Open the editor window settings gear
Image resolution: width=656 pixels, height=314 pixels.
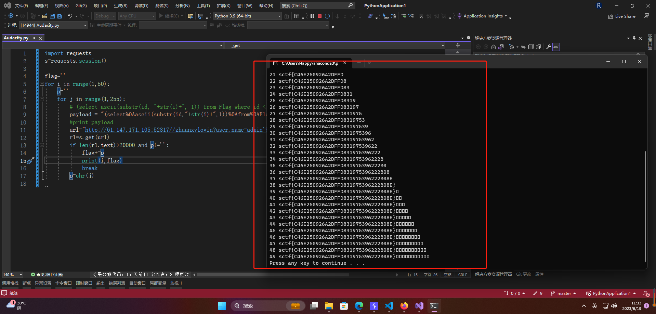(469, 38)
